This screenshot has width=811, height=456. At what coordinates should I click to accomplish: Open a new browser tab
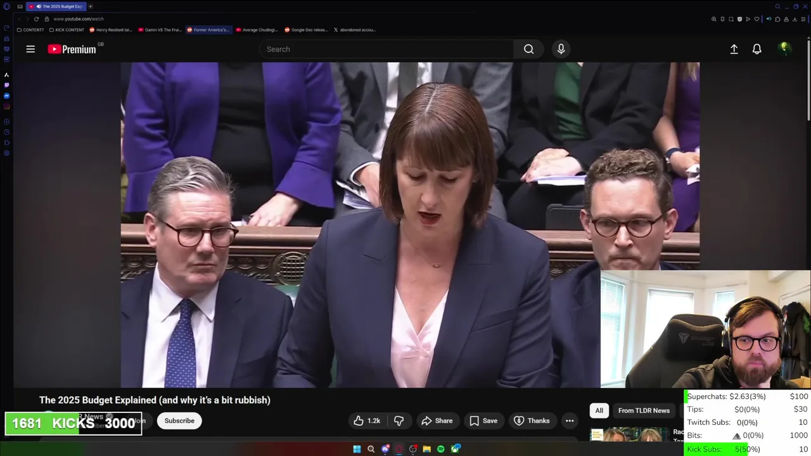click(91, 6)
